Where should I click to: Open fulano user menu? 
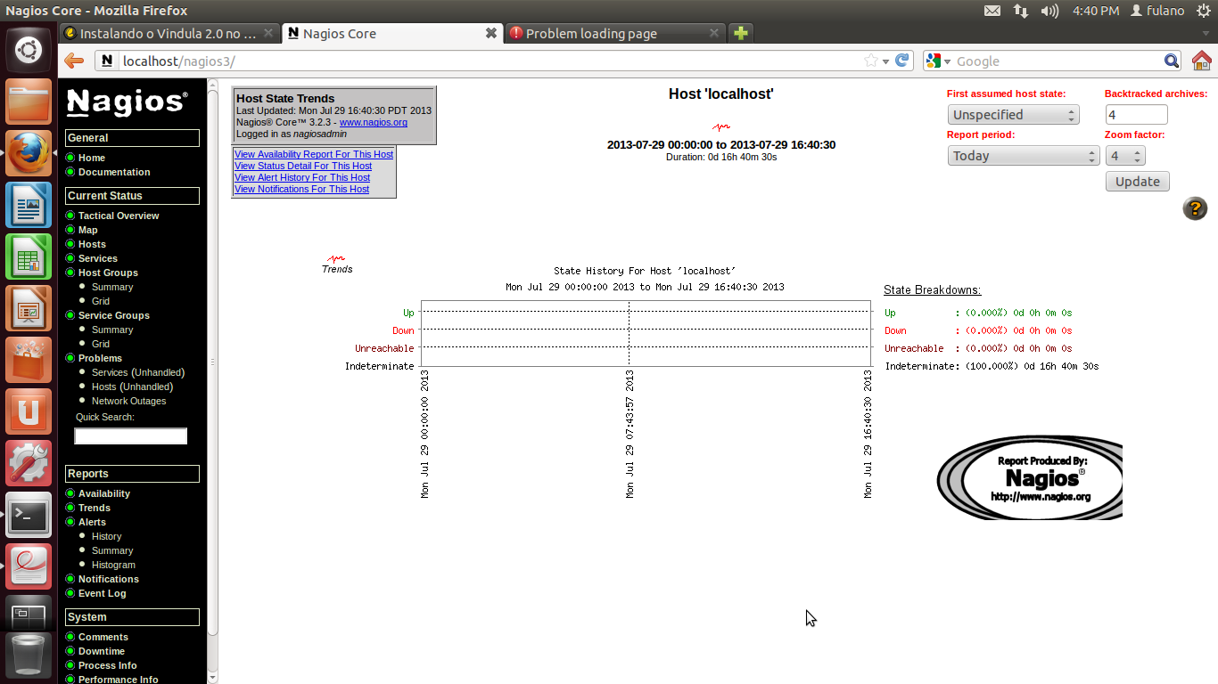1157,11
